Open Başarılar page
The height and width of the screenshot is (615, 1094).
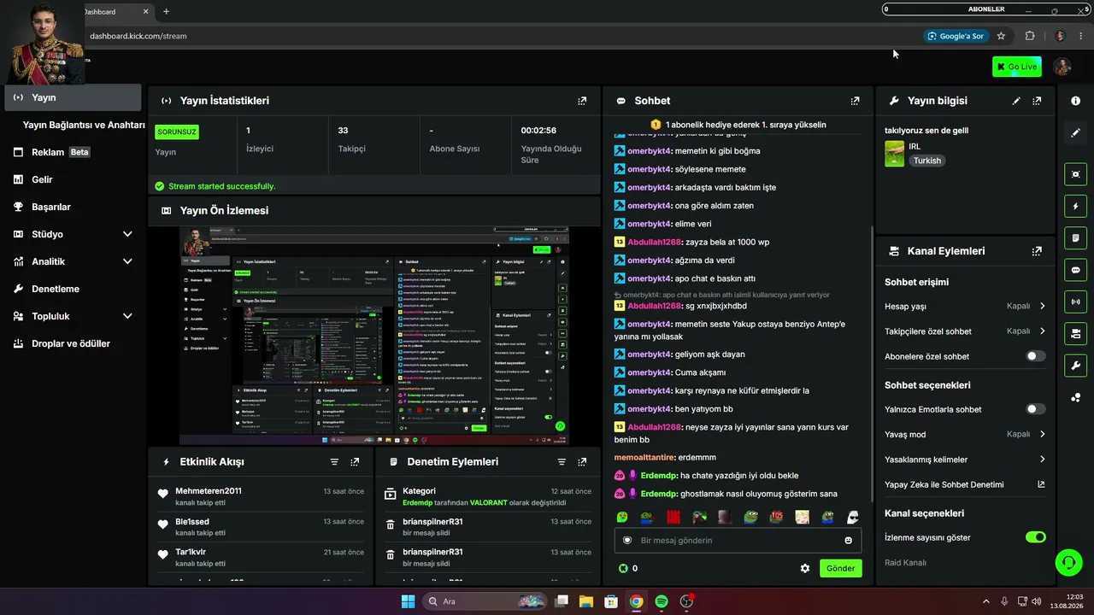click(73, 207)
